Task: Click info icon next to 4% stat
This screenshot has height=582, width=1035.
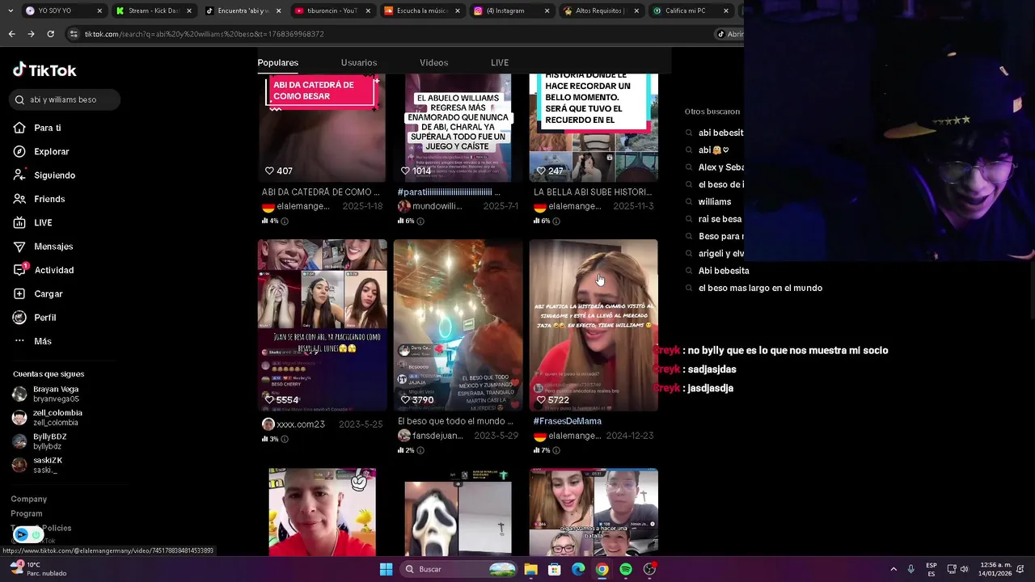Action: point(285,221)
